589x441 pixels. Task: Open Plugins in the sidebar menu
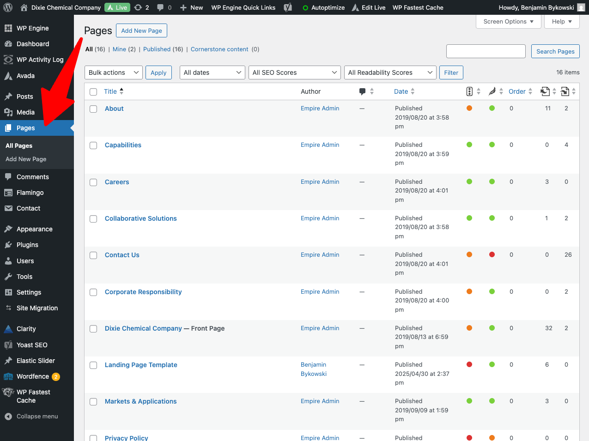[27, 245]
